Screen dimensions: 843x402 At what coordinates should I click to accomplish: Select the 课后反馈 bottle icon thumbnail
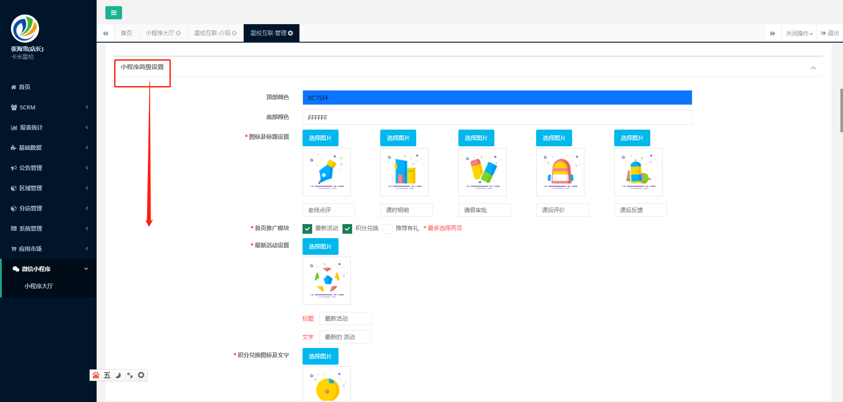point(638,172)
